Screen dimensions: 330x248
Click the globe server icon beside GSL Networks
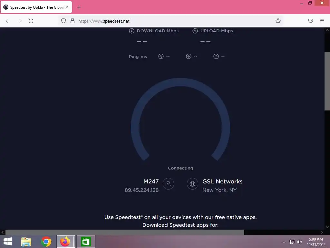[x=192, y=184]
